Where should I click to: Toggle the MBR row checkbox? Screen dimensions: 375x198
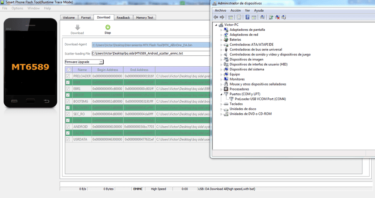[68, 82]
